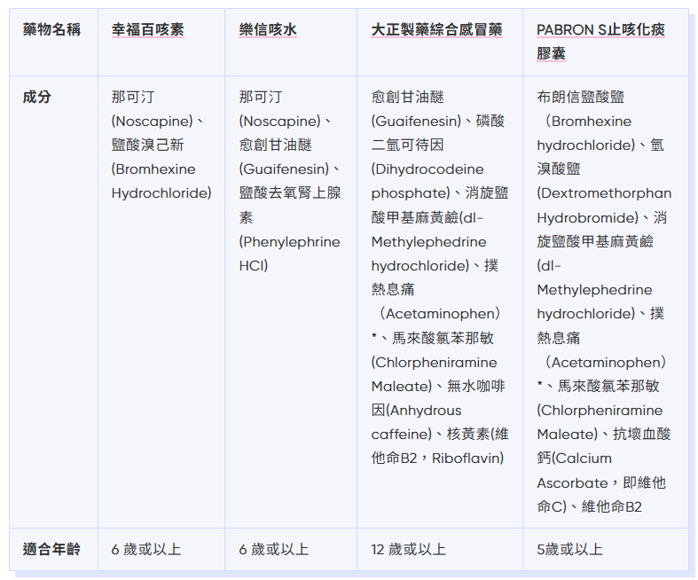Select Phenylephrine HCl text in 樂信咳水 column
This screenshot has height=580, width=698.
(288, 253)
